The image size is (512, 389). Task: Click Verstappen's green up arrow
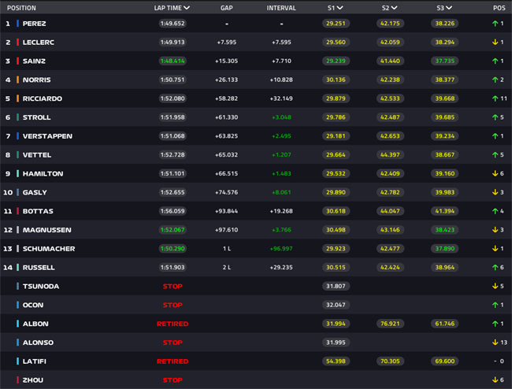(495, 136)
